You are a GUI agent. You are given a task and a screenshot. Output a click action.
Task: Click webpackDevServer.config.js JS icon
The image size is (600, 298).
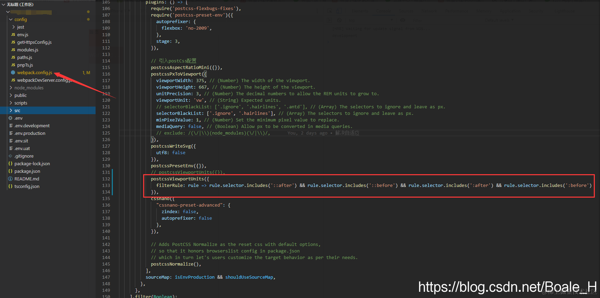tap(13, 80)
